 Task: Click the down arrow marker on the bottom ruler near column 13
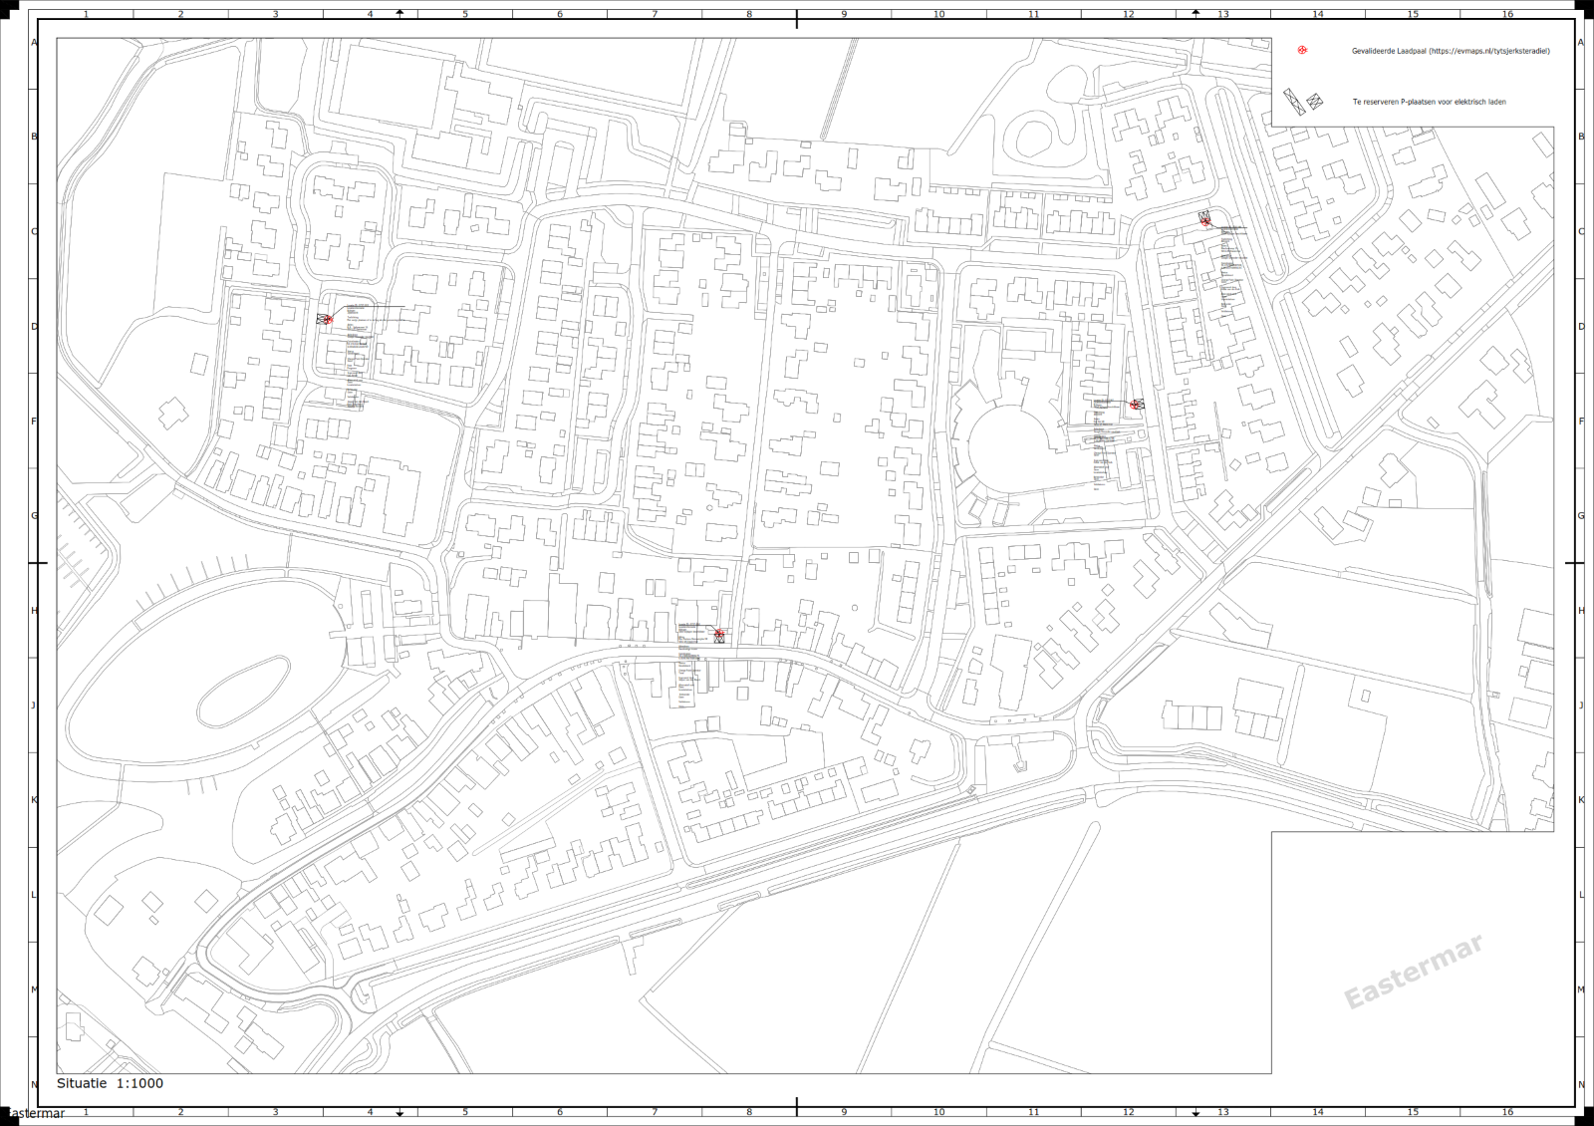tap(1195, 1112)
